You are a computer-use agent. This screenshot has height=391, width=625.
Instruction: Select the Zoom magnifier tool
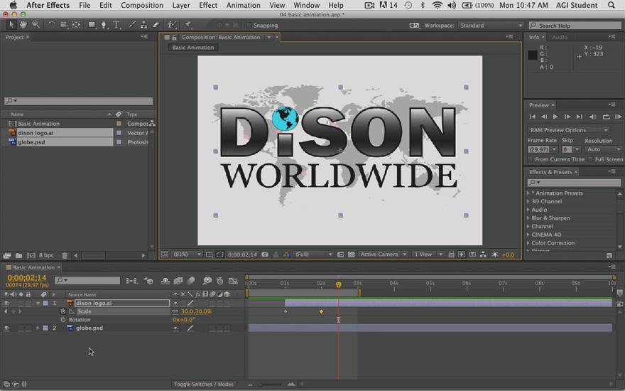click(36, 25)
